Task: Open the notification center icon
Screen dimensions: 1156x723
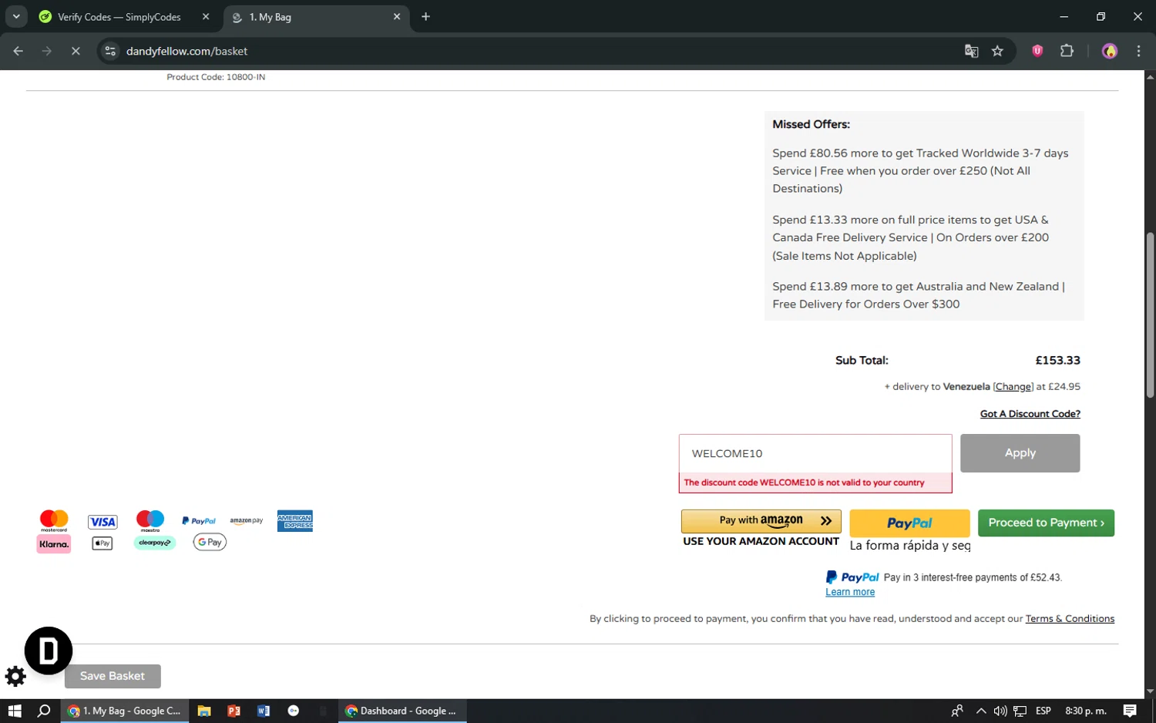Action: pyautogui.click(x=1130, y=711)
